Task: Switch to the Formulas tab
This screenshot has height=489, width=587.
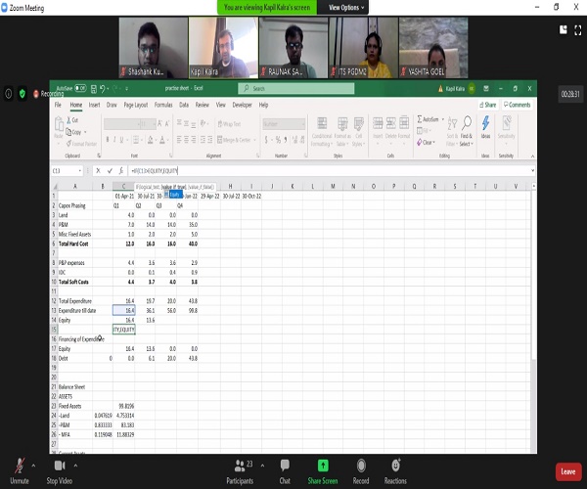Action: pyautogui.click(x=163, y=105)
